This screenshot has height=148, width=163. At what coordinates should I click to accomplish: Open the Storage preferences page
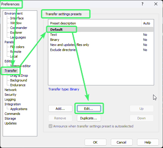coord(10,118)
